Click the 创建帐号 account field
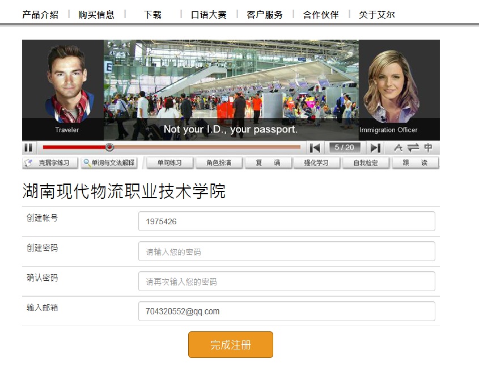The width and height of the screenshot is (479, 367). click(x=286, y=221)
